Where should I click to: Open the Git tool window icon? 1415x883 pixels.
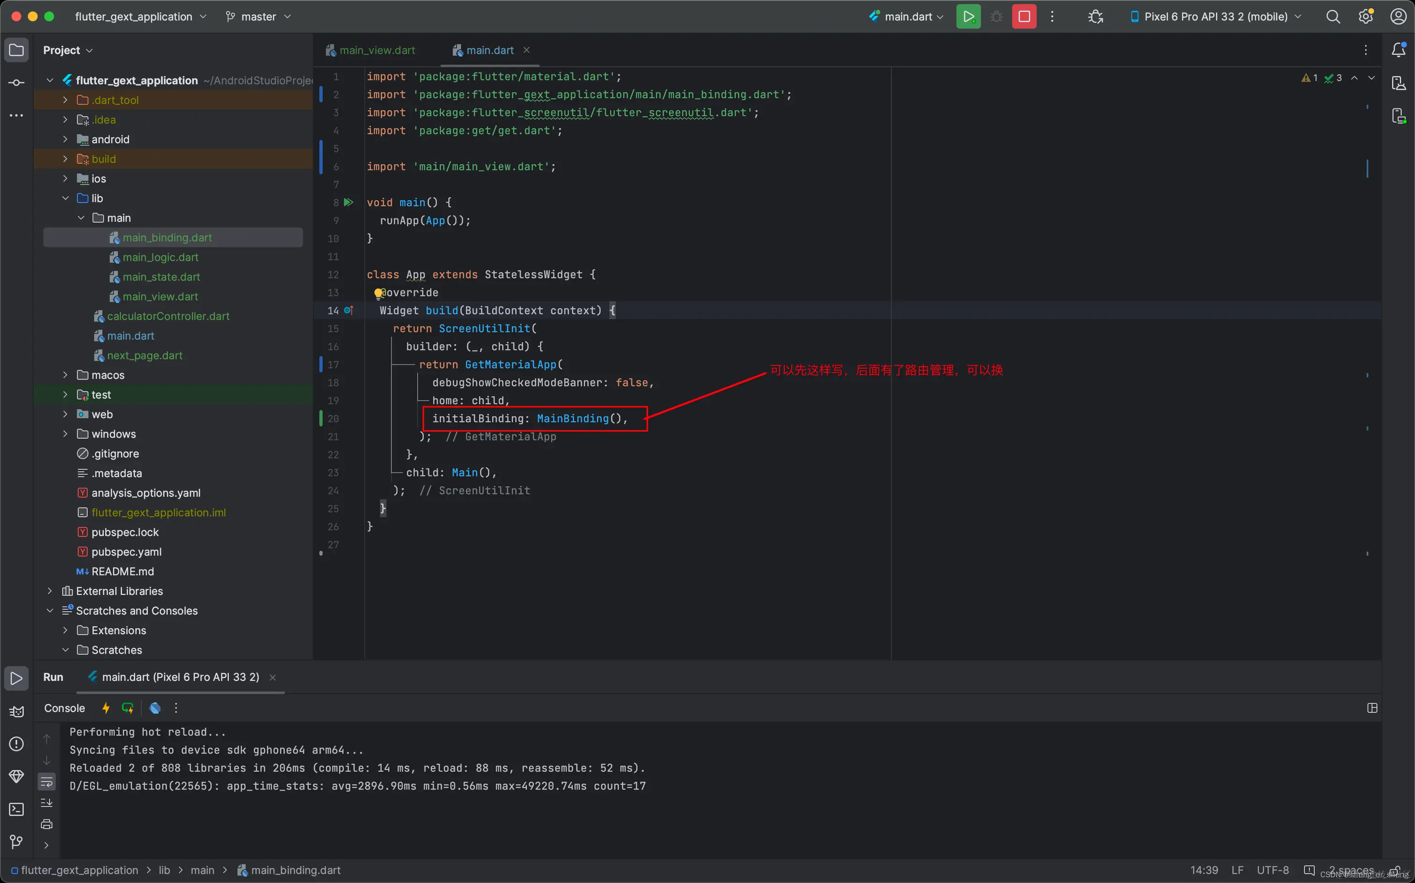(x=16, y=841)
